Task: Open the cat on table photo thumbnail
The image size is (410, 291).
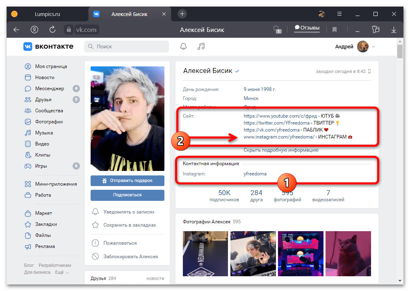Action: point(205,254)
